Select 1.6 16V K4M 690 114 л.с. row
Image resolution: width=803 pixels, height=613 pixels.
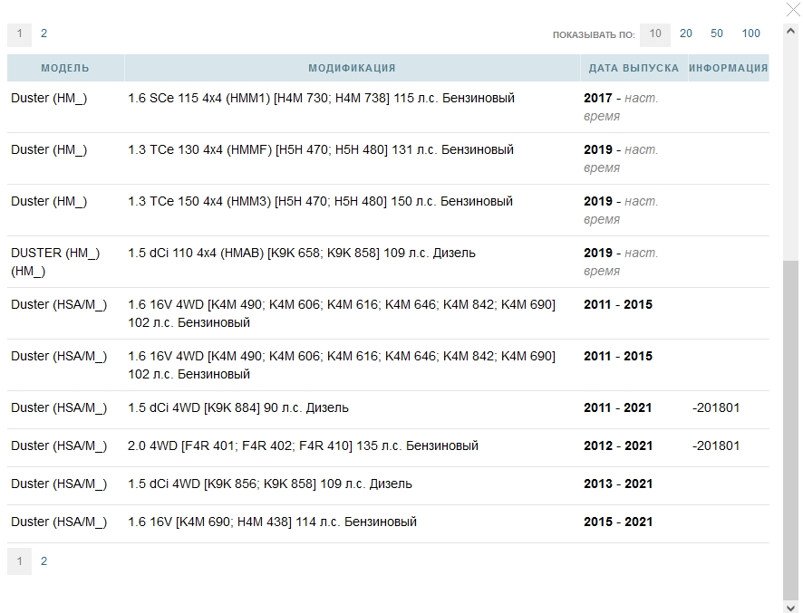click(x=388, y=523)
